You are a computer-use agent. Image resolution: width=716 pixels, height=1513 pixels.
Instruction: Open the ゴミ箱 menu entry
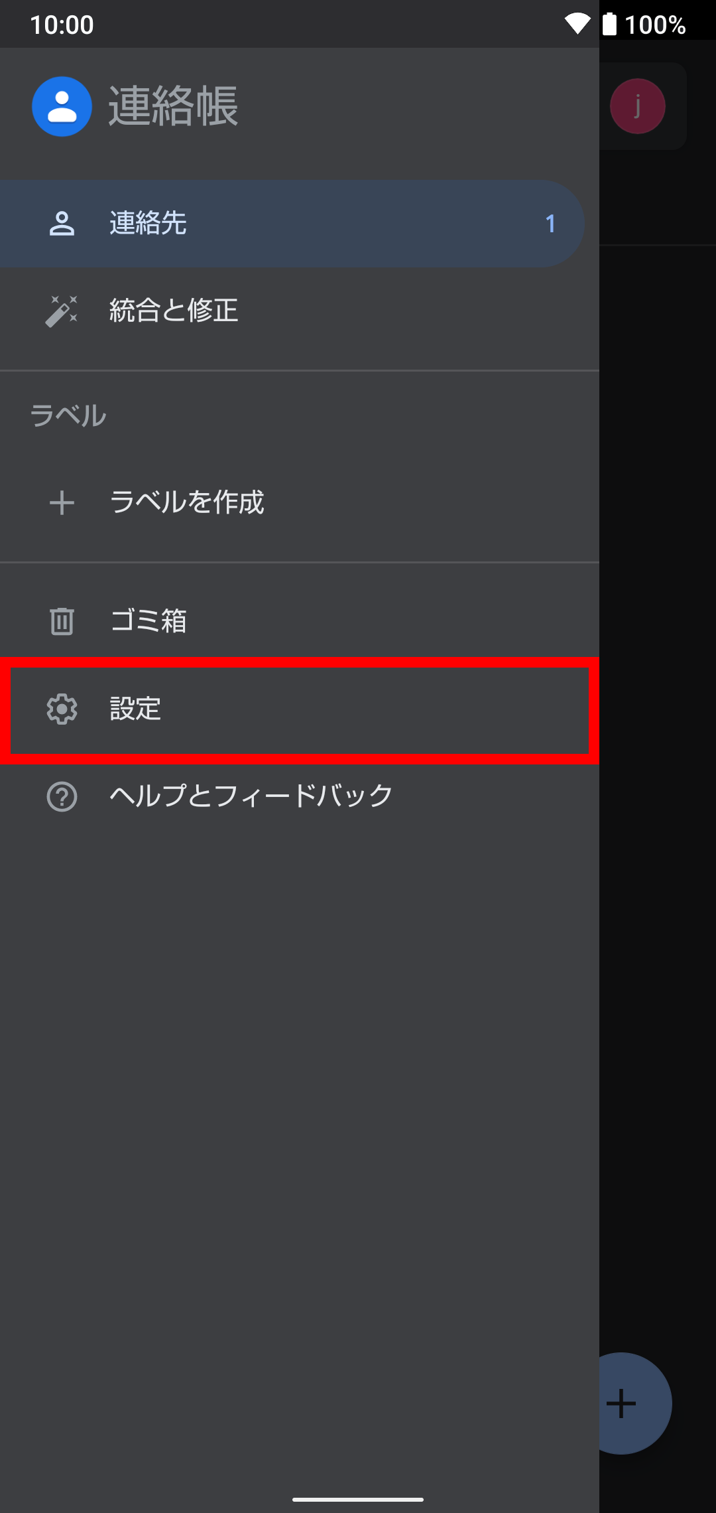[x=300, y=621]
